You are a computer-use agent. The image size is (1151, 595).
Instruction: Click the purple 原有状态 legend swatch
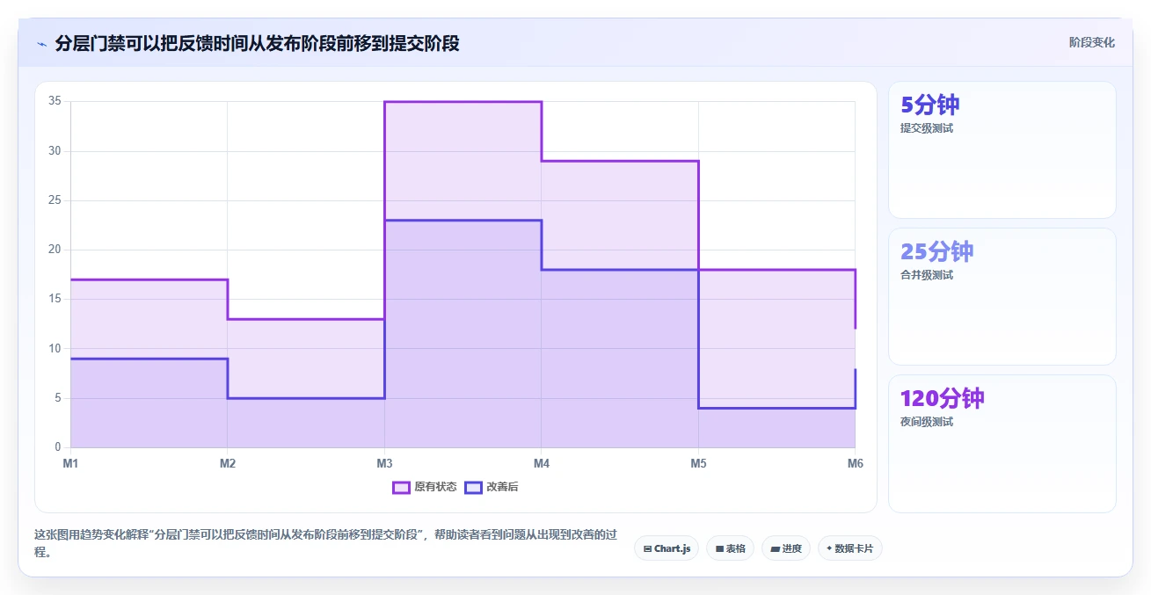(401, 487)
